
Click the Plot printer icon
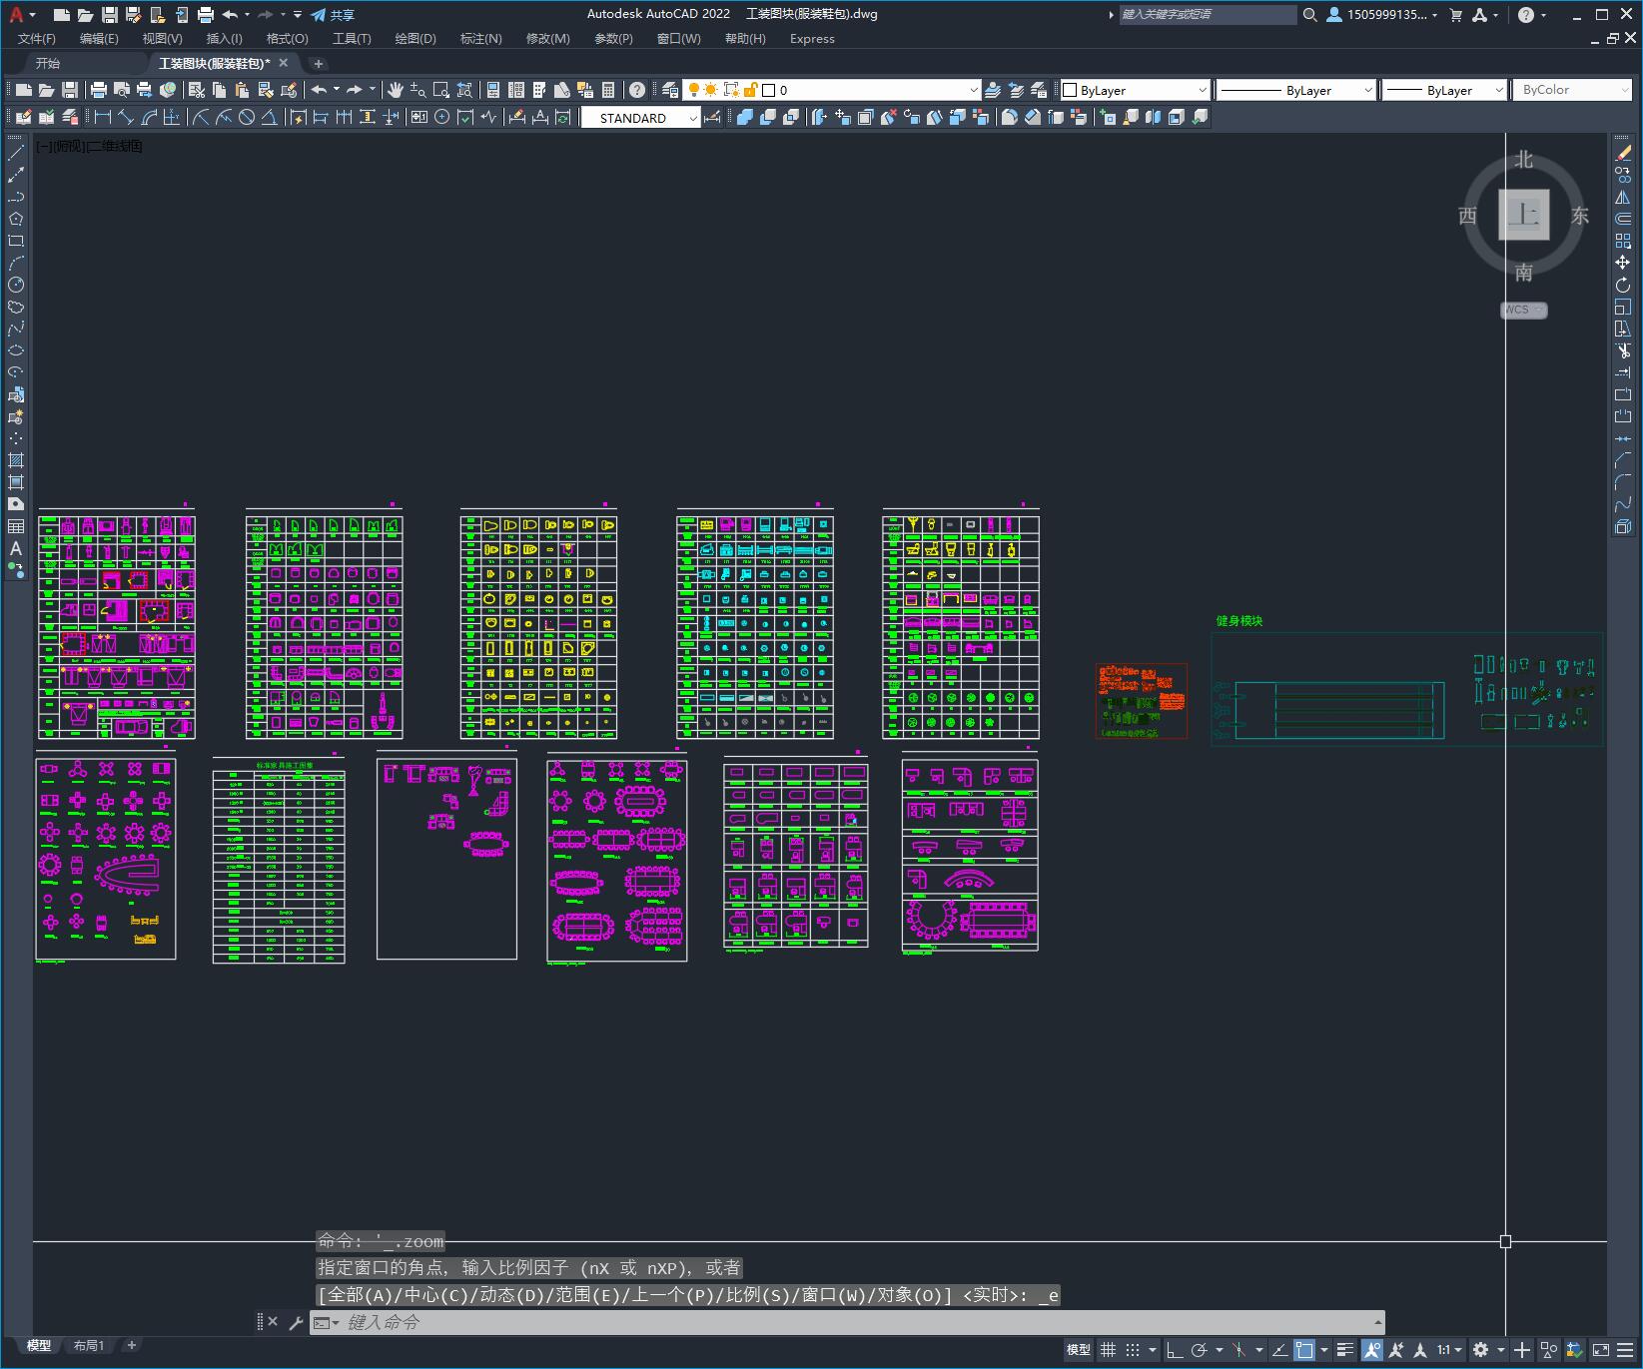tap(99, 90)
